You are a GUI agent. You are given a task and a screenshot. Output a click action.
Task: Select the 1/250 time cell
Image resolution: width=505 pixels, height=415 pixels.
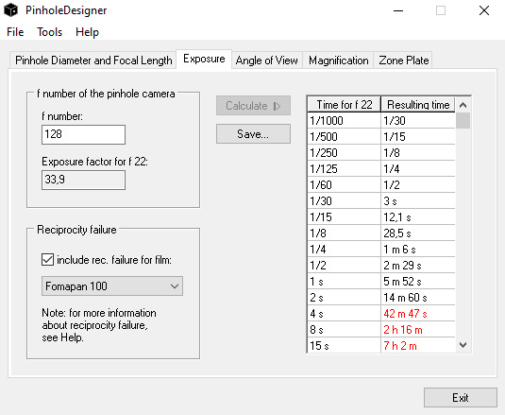[x=344, y=153]
